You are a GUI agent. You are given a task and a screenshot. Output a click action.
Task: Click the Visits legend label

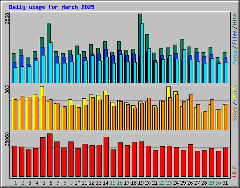click(x=234, y=93)
